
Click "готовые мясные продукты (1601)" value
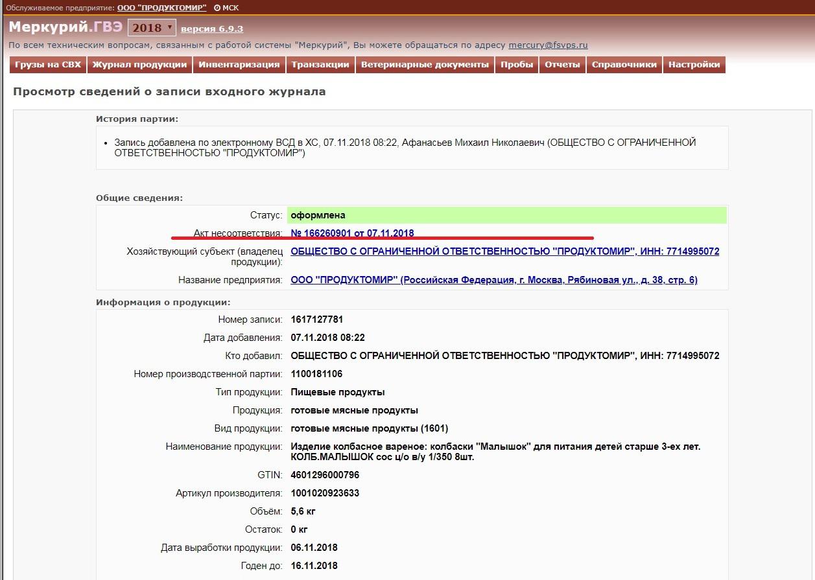370,428
